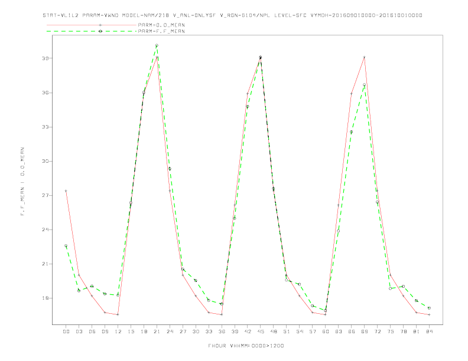Click the green circle marker in the legend
This screenshot has width=468, height=361.
[100, 31]
